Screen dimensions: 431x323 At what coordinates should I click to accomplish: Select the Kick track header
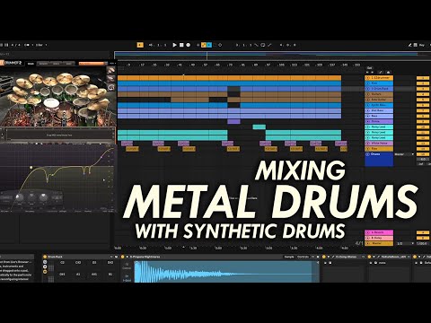point(379,83)
